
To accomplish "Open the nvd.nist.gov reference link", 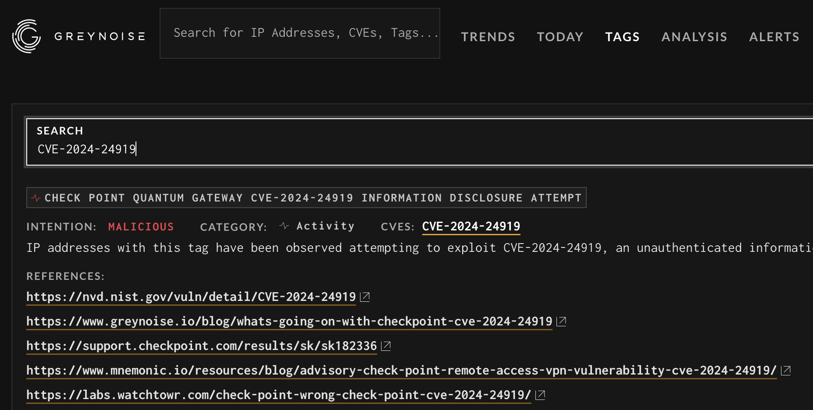I will point(191,297).
